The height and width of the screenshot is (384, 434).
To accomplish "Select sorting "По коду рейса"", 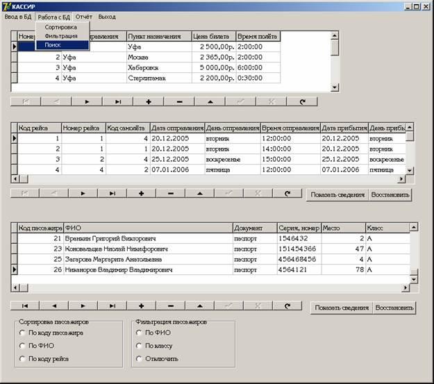I will point(22,359).
